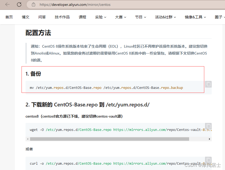Screen dimensions: 225x170
Task: Click the wget code block's scroll-left arrow
Action: (x=28, y=139)
